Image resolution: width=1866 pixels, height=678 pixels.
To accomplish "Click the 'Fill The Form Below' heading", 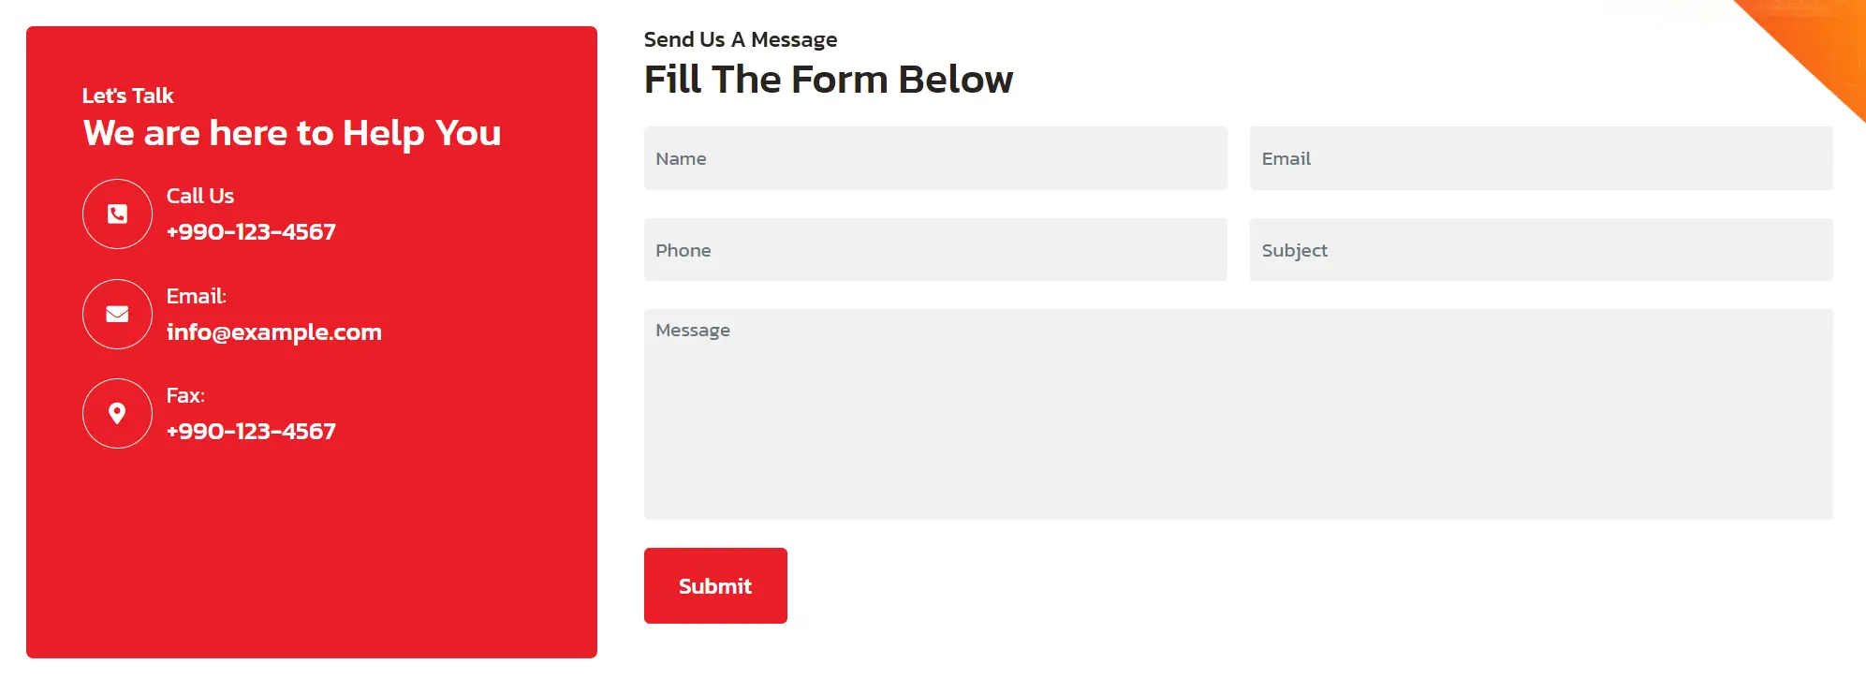I will 829,80.
